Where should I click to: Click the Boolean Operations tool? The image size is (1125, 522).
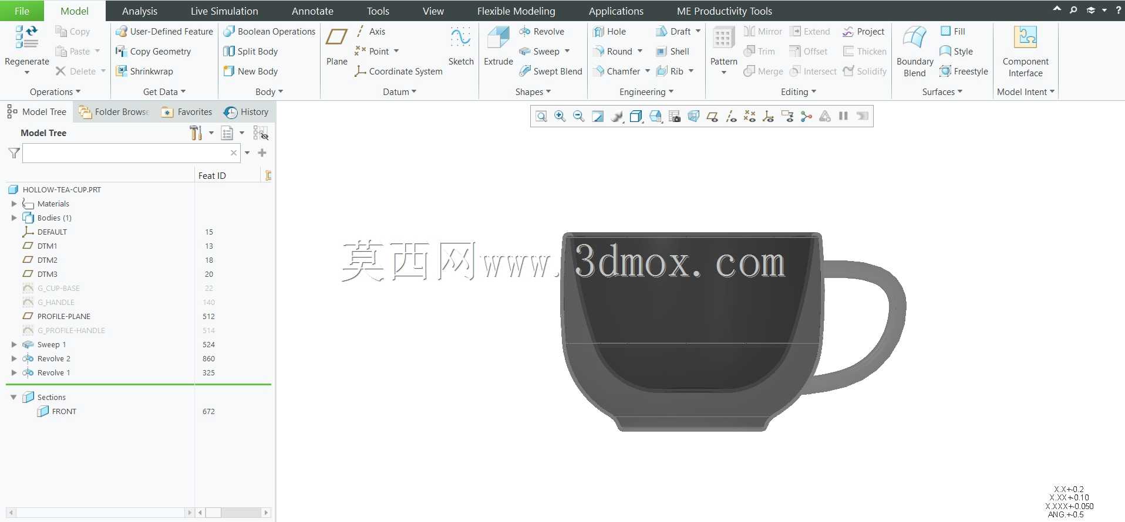coord(270,32)
